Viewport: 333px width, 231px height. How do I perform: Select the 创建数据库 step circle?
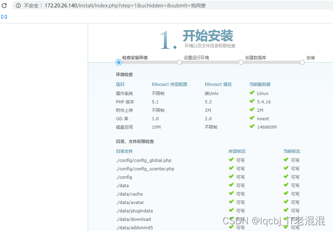(x=241, y=62)
